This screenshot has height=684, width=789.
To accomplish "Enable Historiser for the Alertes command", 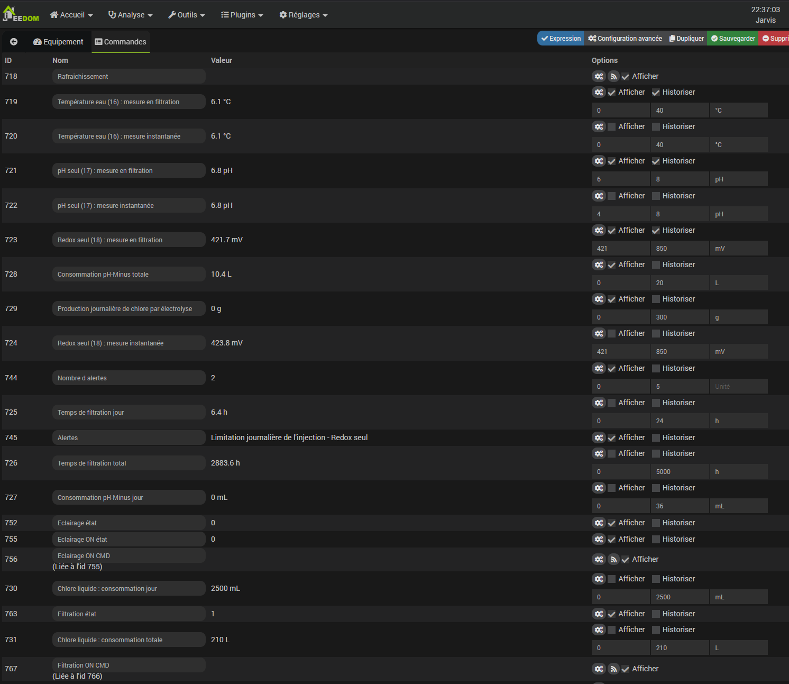I will (656, 438).
